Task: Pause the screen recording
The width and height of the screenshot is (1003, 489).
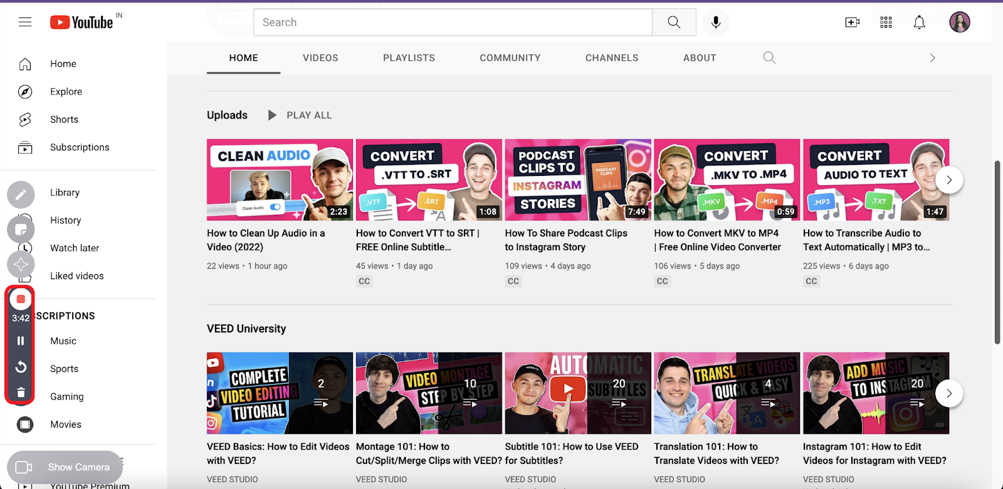Action: 21,341
